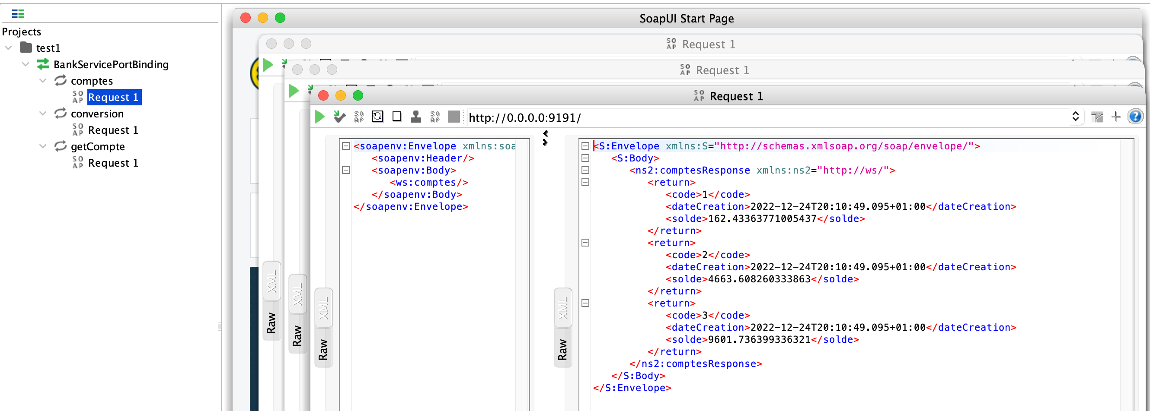Collapse the soapenv:Envelope fold in the request
Screen dimensions: 1150x411
coord(345,146)
